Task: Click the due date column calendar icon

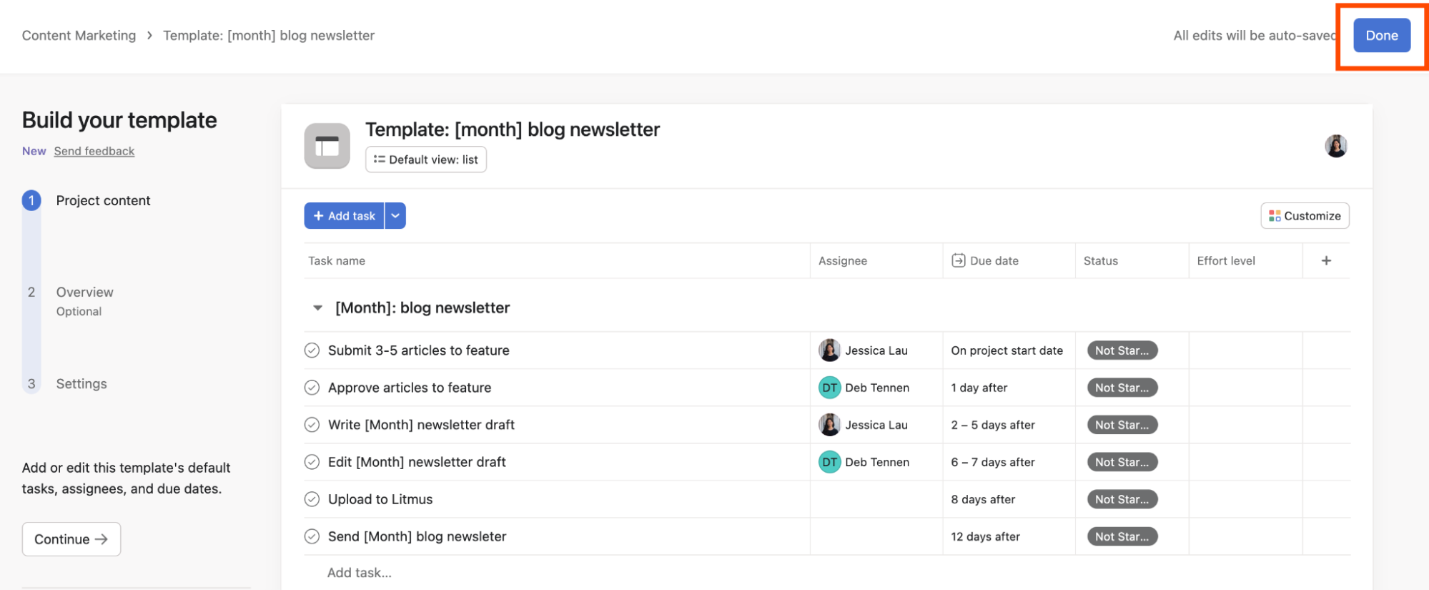Action: [958, 260]
